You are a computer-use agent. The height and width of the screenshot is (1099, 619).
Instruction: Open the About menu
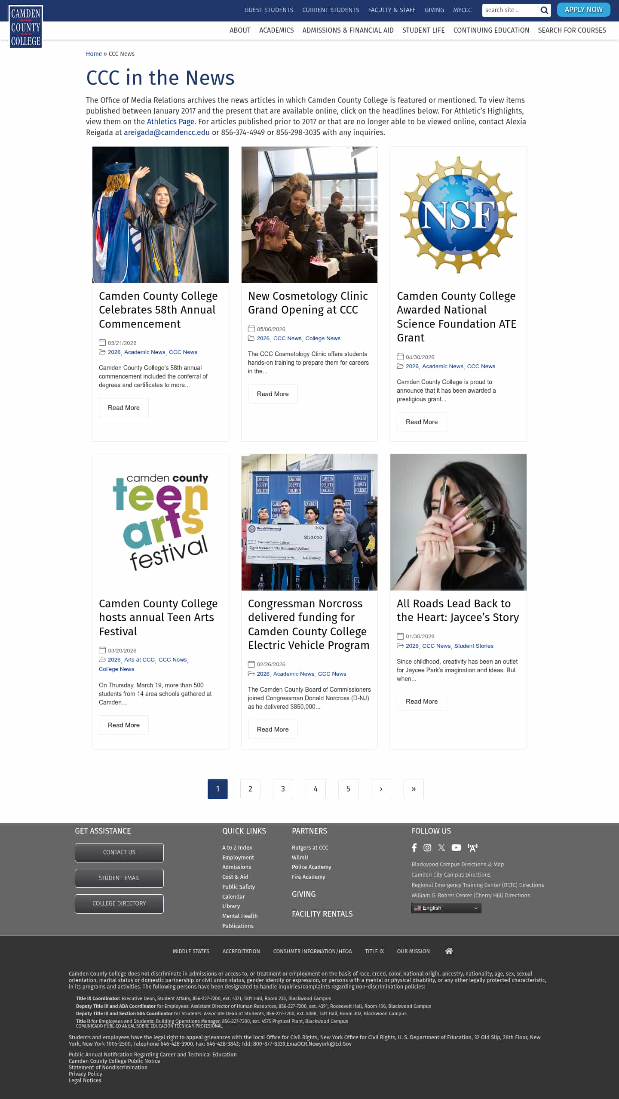pyautogui.click(x=240, y=30)
